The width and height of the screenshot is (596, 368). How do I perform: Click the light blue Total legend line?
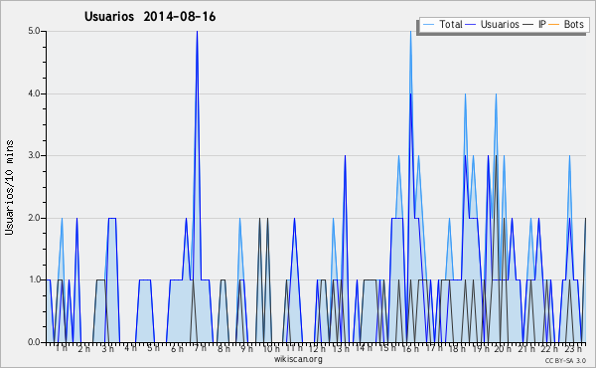[428, 25]
